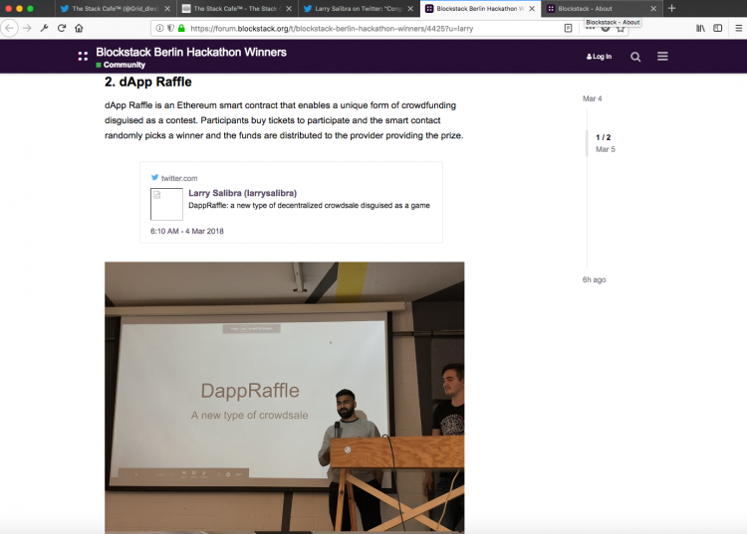Viewport: 747px width, 534px height.
Task: Click the 2. dApp Raffle heading
Action: coord(148,82)
